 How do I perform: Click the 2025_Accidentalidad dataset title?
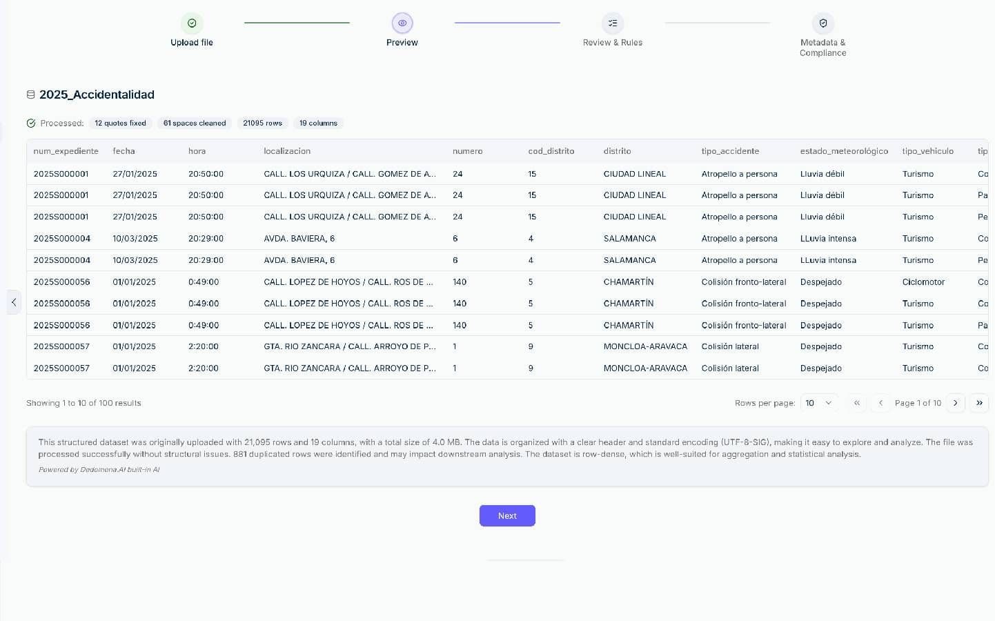coord(97,95)
